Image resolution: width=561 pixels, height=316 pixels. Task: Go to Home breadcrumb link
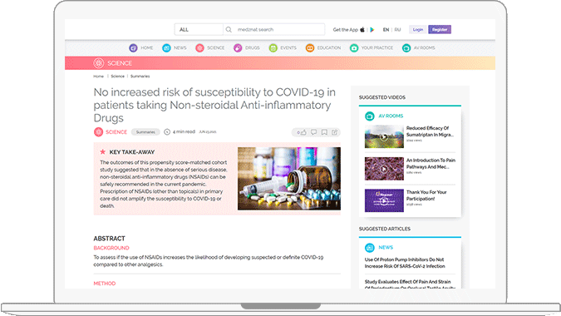click(98, 77)
